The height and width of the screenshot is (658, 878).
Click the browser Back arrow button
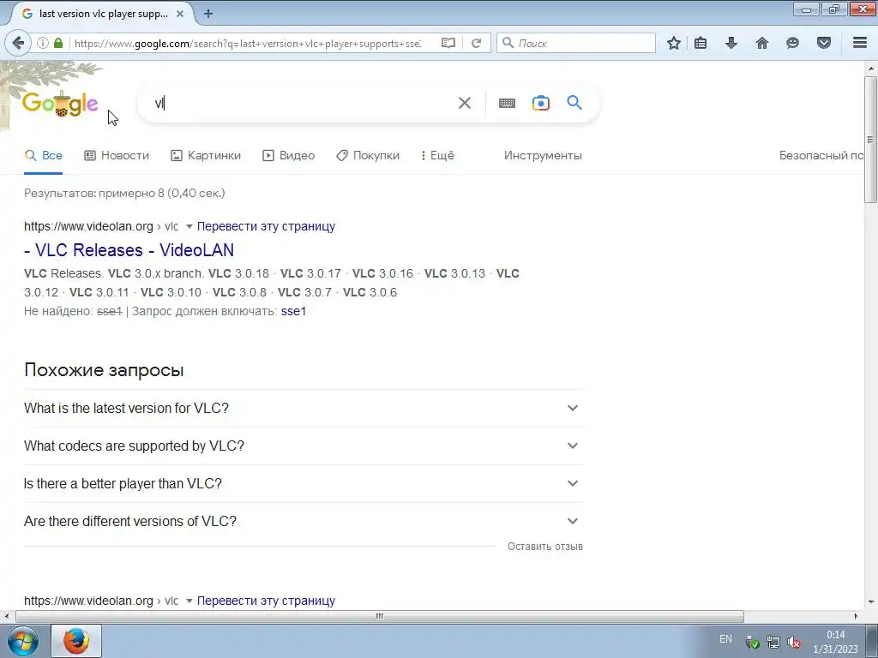[x=19, y=43]
